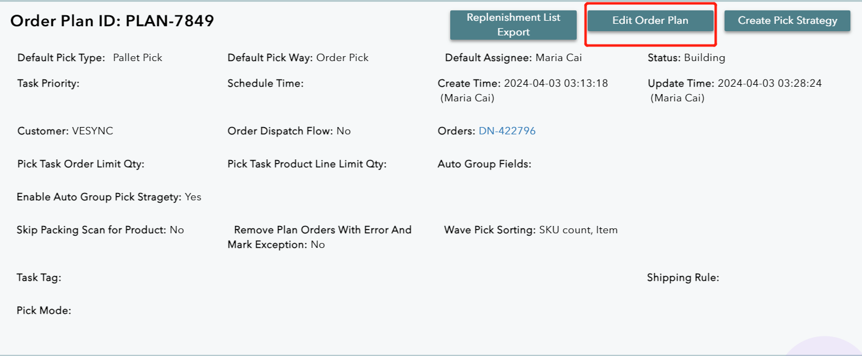Click the Status Building field
Viewport: 862px width, 356px height.
pyautogui.click(x=686, y=58)
